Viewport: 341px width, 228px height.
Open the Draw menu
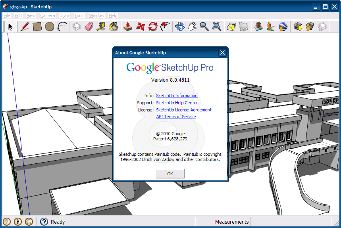pos(64,15)
